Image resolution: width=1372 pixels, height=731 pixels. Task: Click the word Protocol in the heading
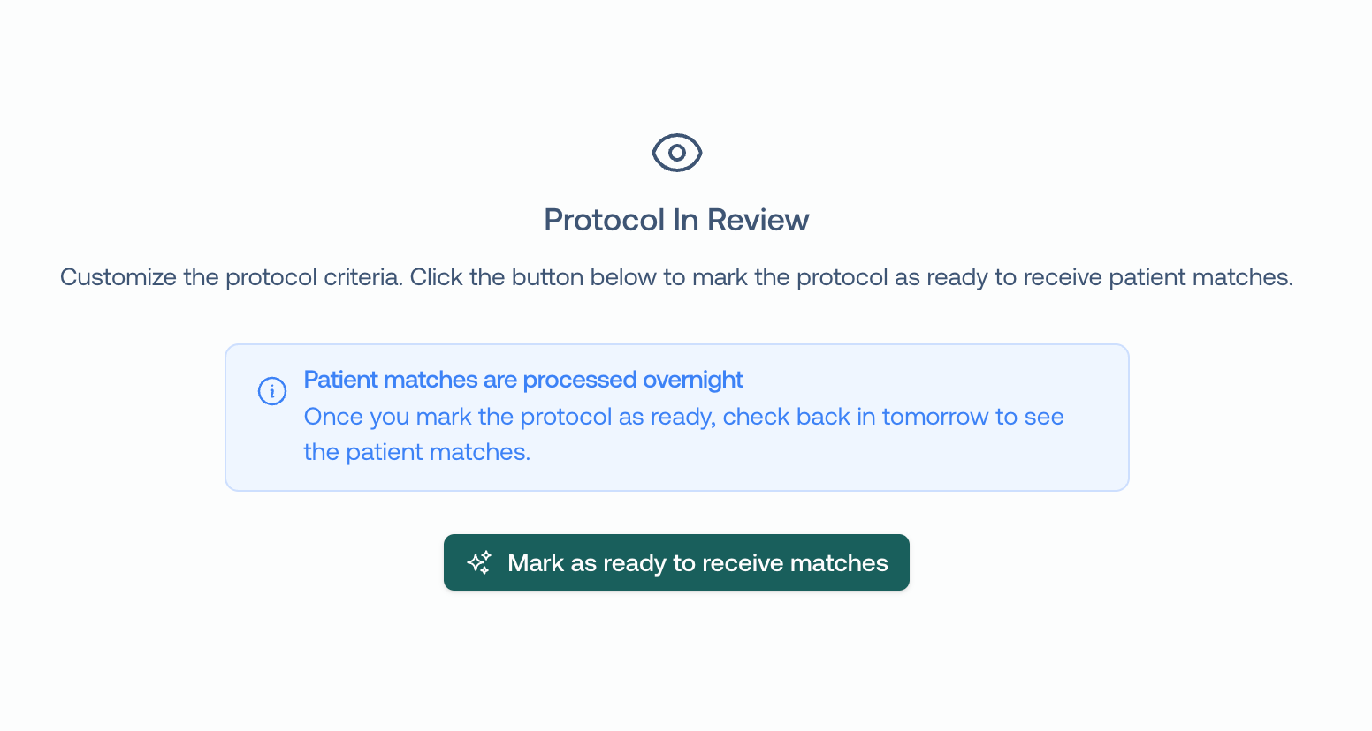pyautogui.click(x=605, y=220)
